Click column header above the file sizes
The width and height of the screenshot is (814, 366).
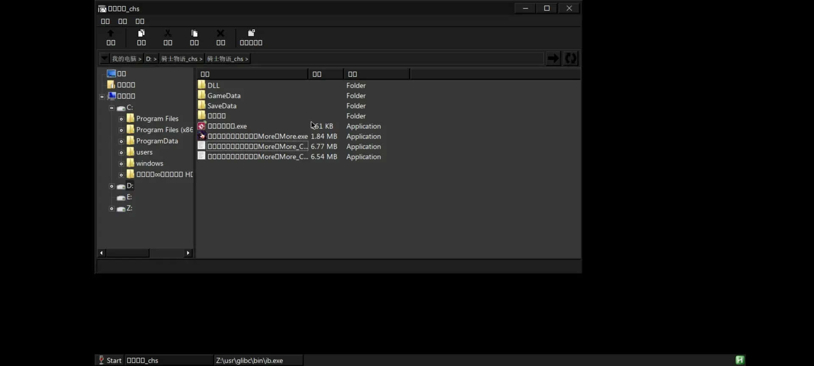[326, 74]
